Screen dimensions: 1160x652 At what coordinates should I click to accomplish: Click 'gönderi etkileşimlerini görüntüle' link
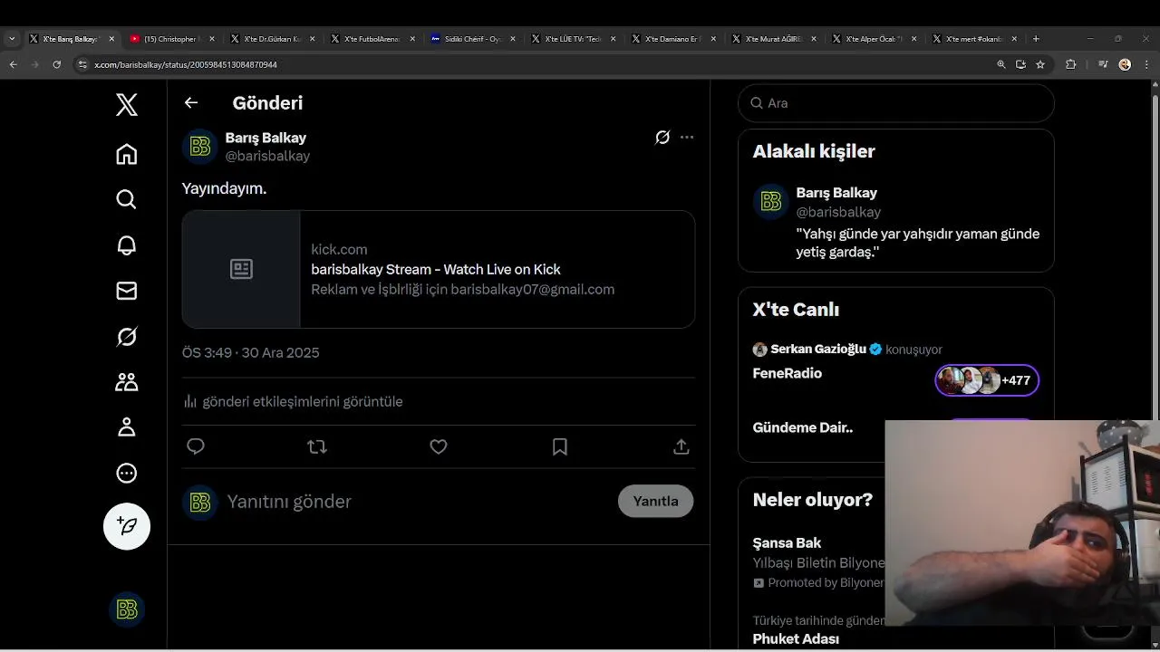pos(303,401)
